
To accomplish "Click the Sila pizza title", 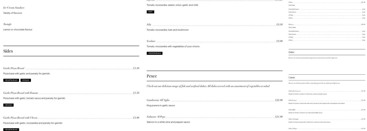I will click(x=149, y=25).
